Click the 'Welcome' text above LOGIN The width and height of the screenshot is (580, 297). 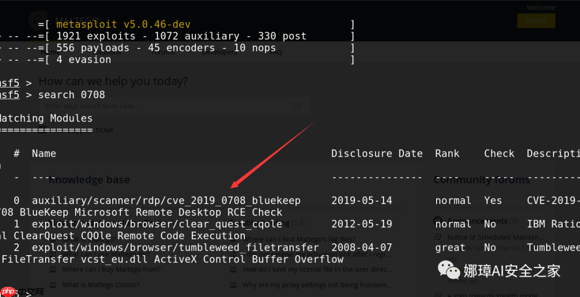click(x=541, y=8)
